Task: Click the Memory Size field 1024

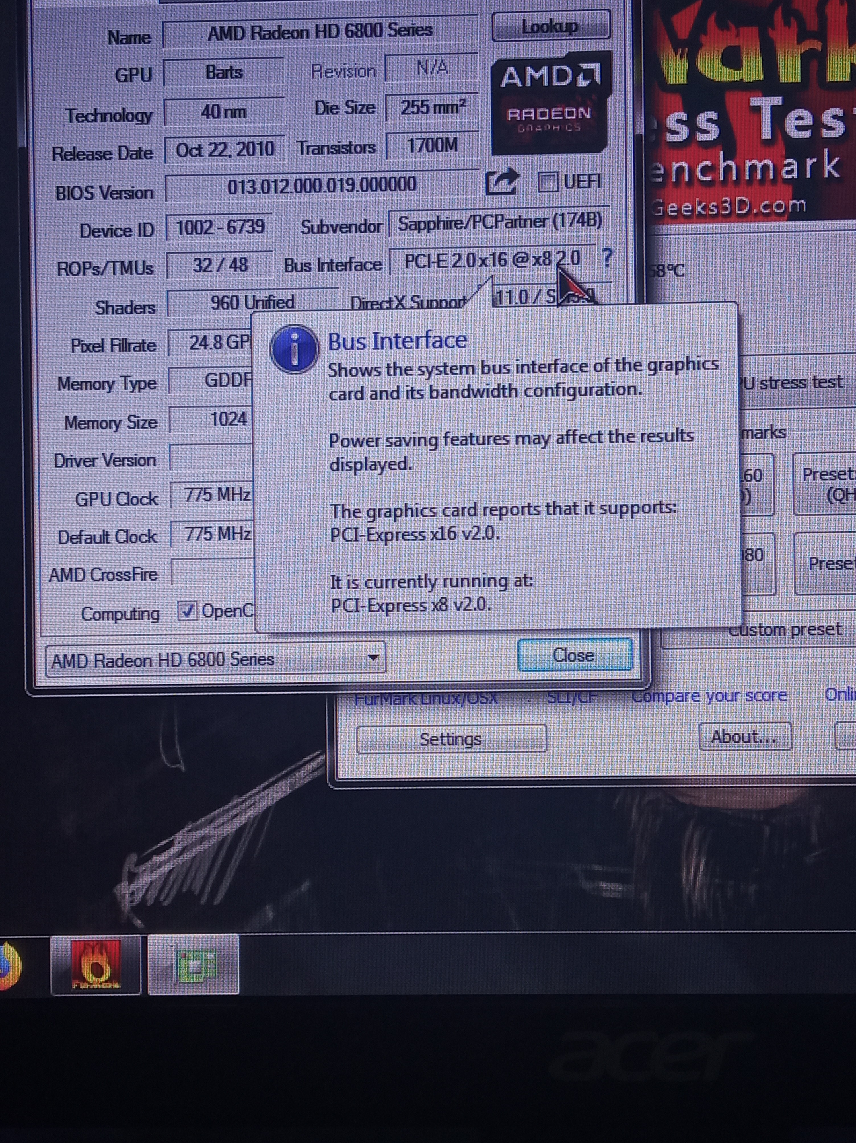Action: point(211,419)
